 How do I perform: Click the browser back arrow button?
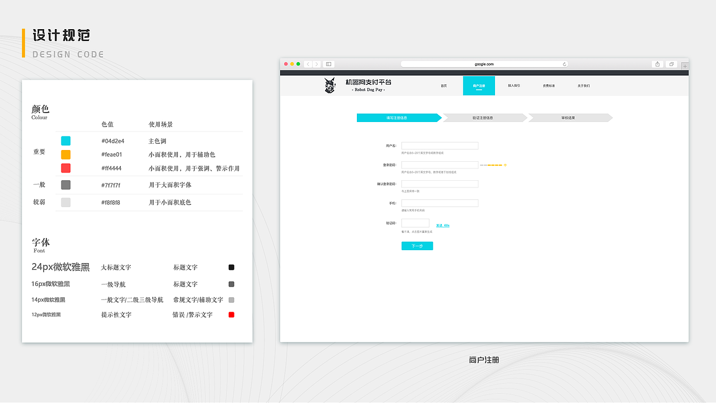[308, 64]
